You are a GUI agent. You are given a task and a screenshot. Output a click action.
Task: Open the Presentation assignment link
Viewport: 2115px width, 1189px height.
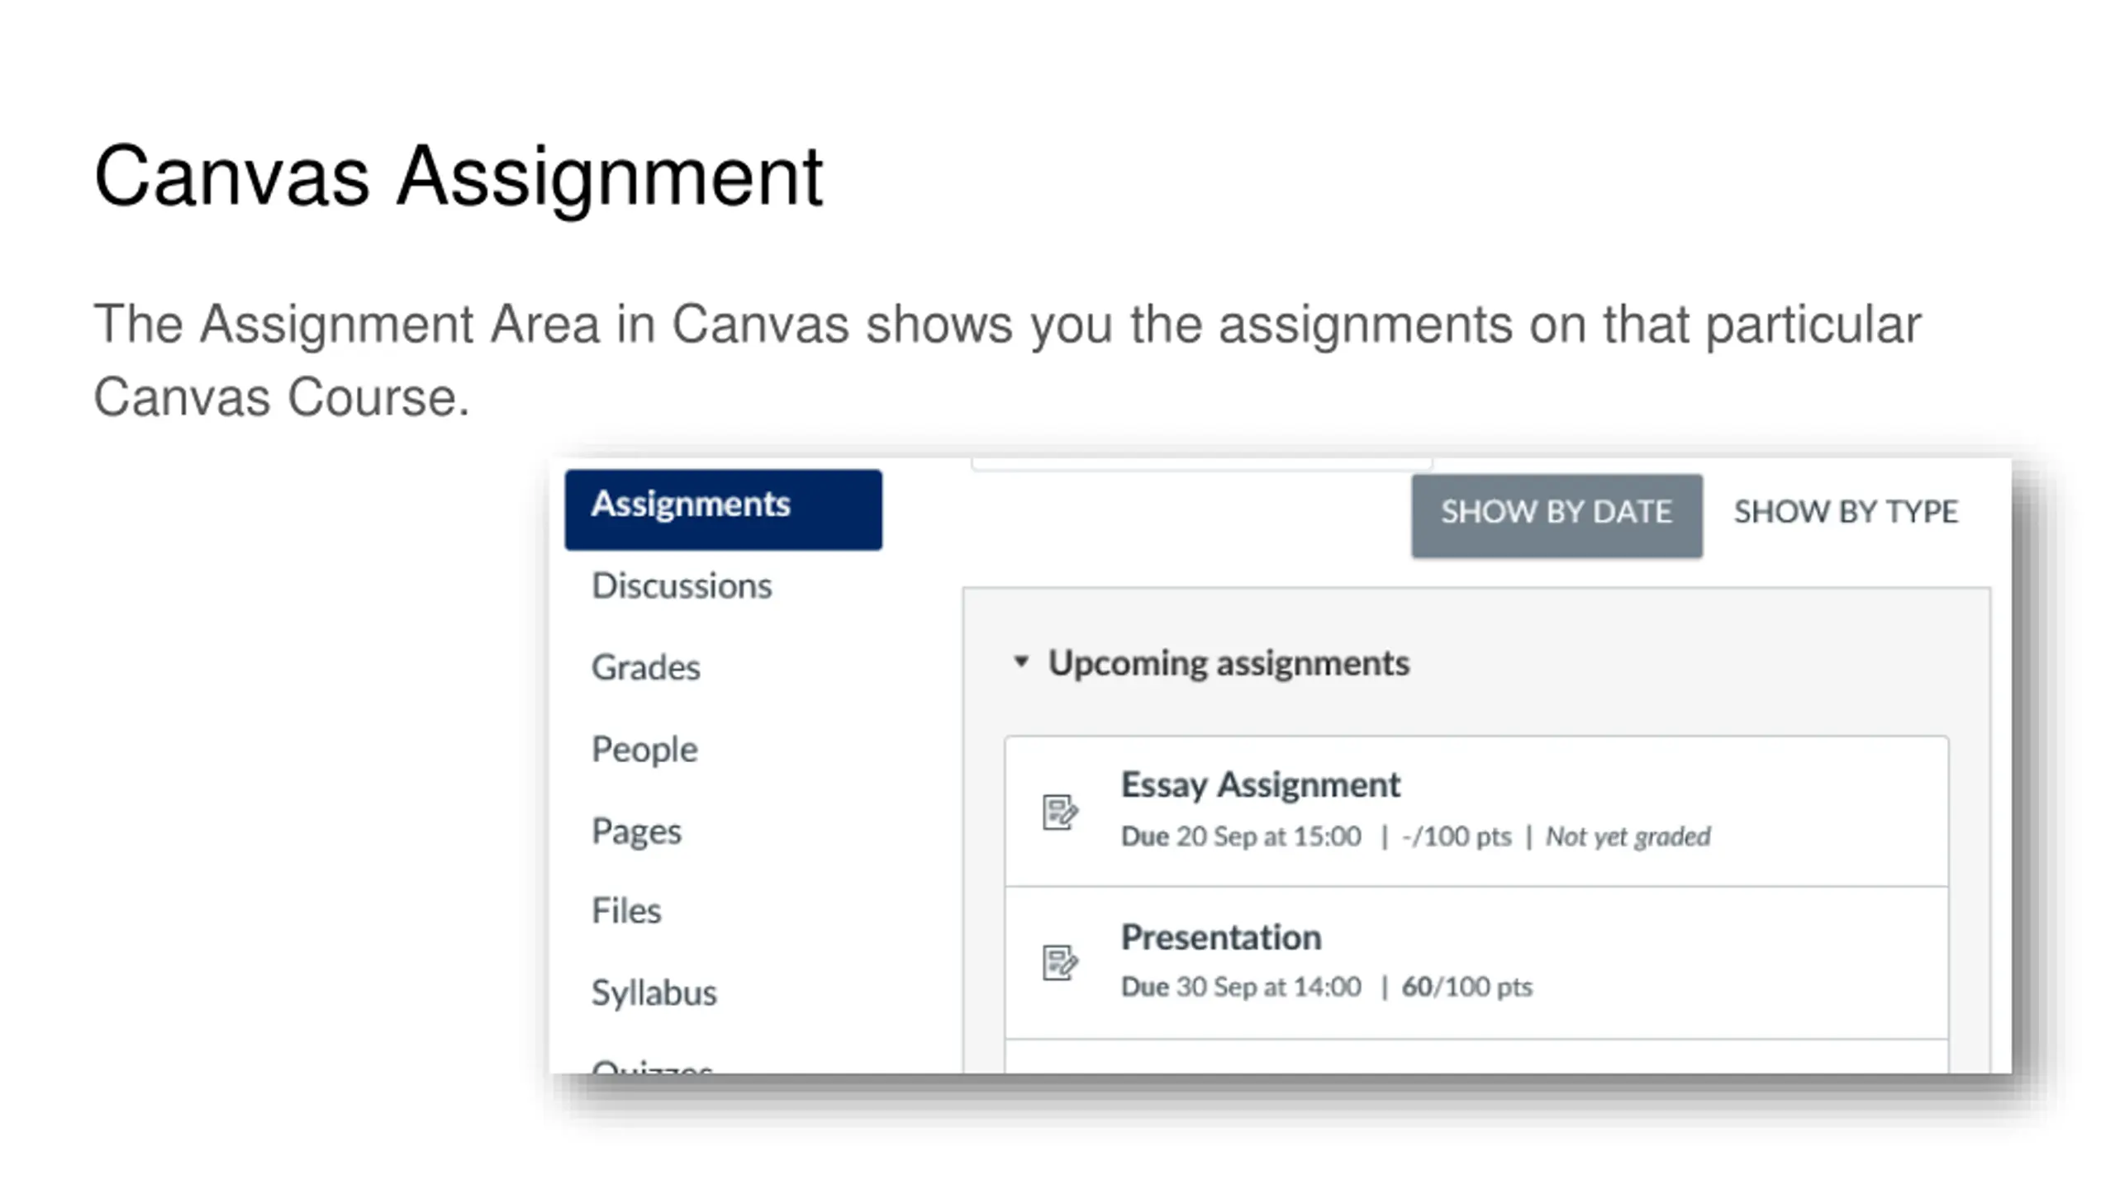(x=1221, y=937)
